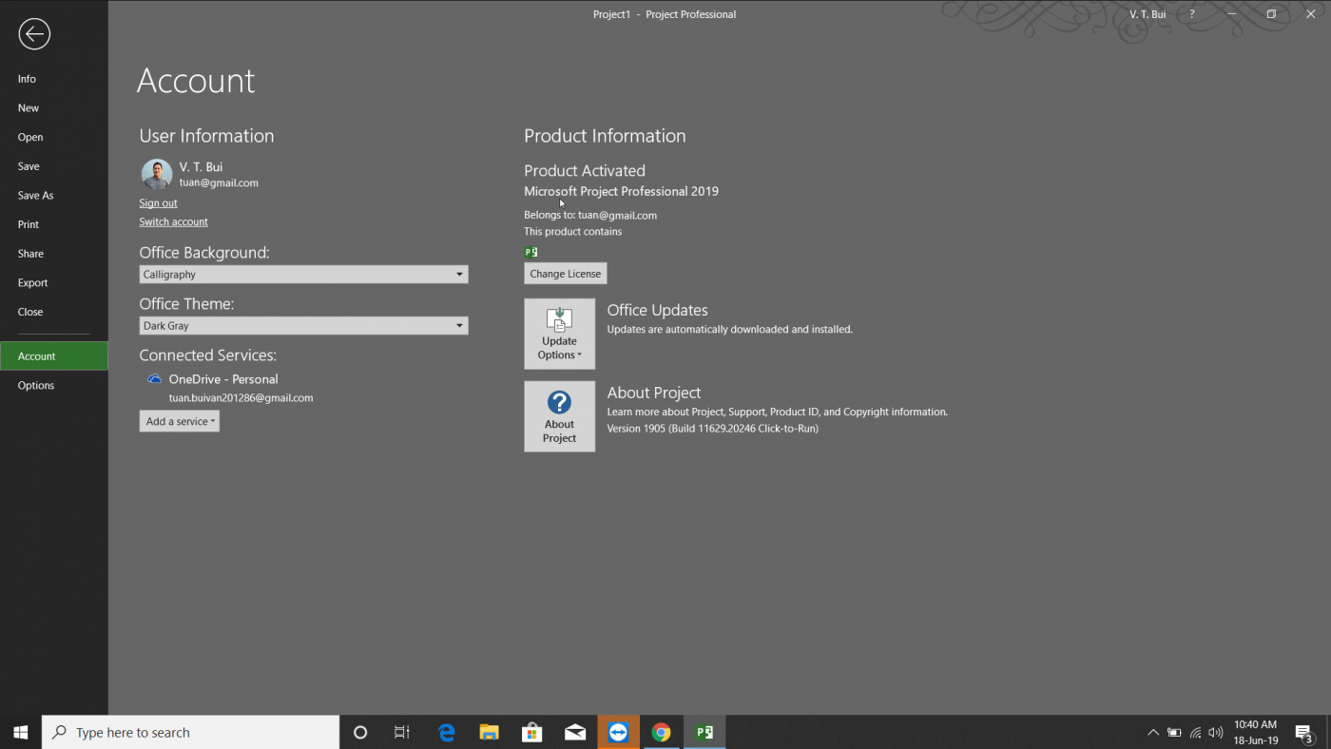Open the Back arrow to return to project
Screen dimensions: 1331x749
(x=33, y=33)
